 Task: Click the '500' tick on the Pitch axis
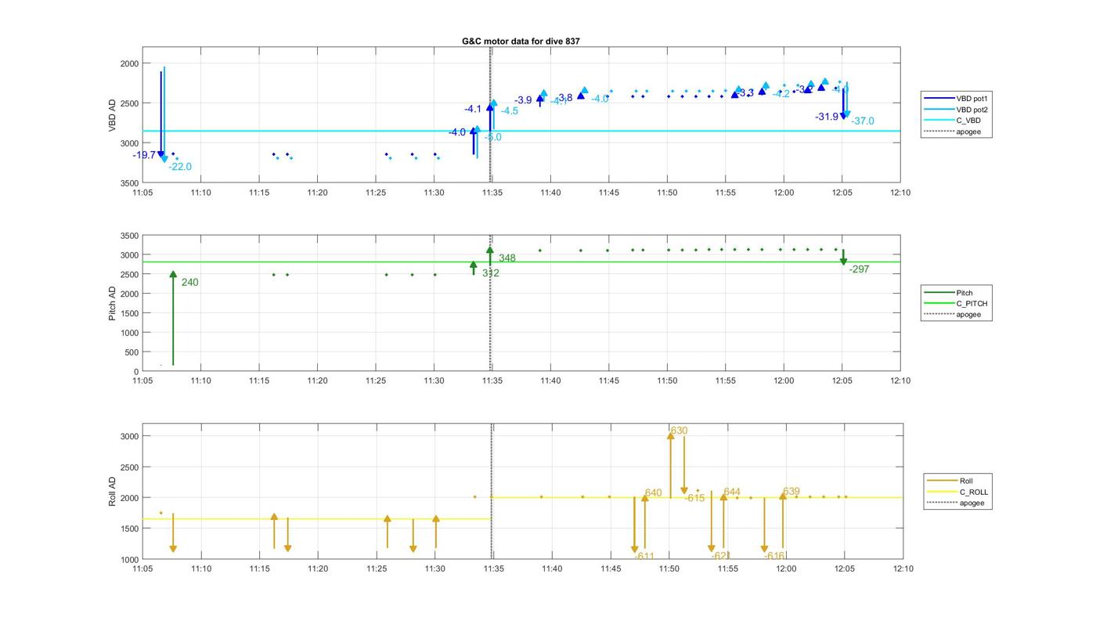130,352
